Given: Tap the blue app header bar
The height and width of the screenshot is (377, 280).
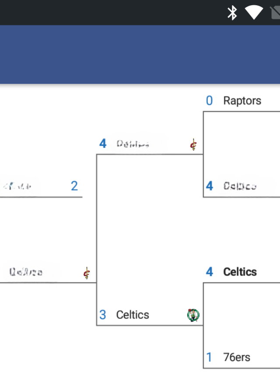Looking at the screenshot, I should coord(140,55).
